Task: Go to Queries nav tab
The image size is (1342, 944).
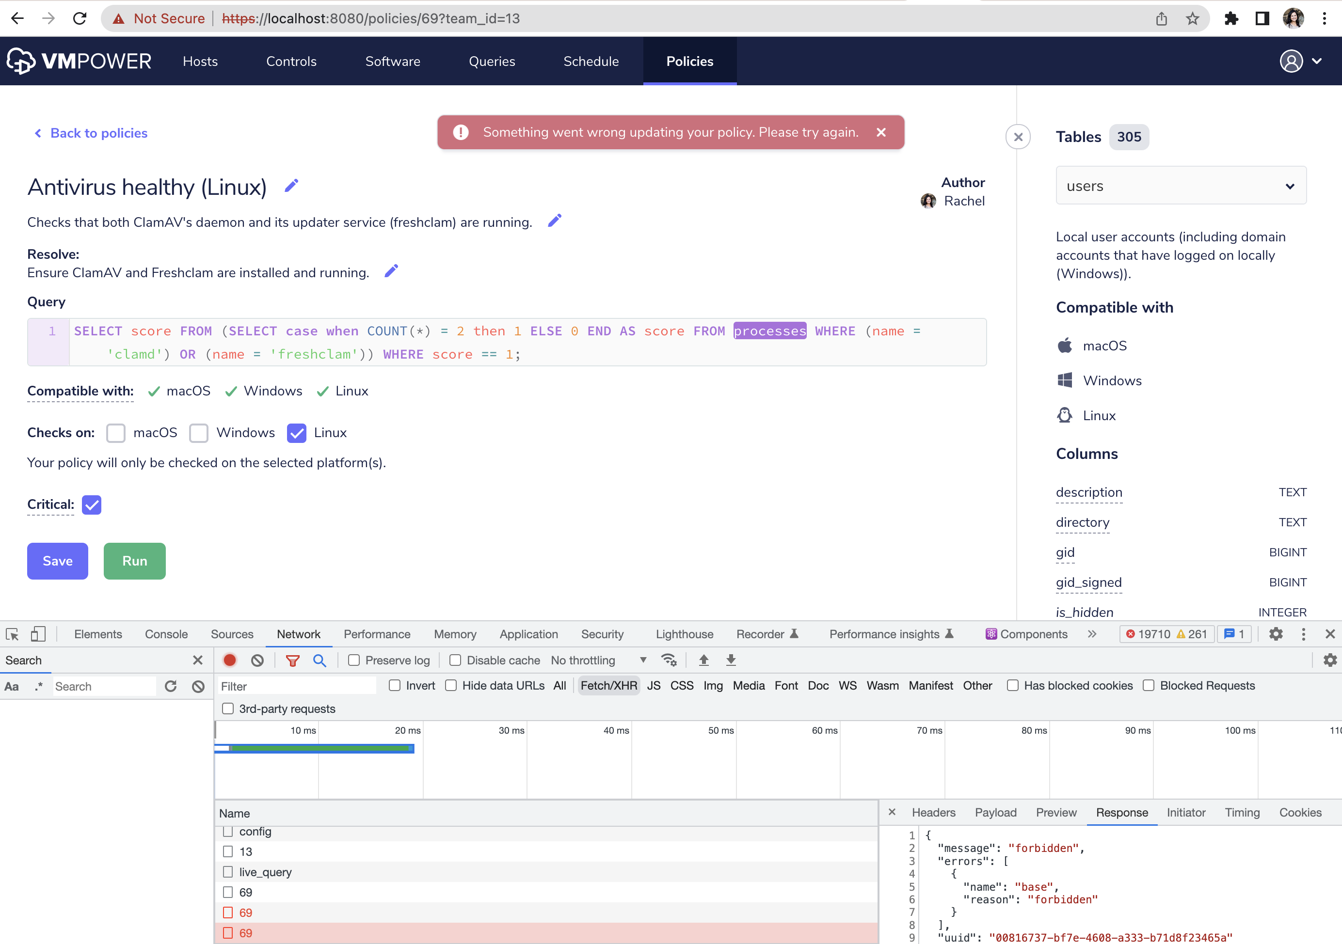Action: click(492, 62)
